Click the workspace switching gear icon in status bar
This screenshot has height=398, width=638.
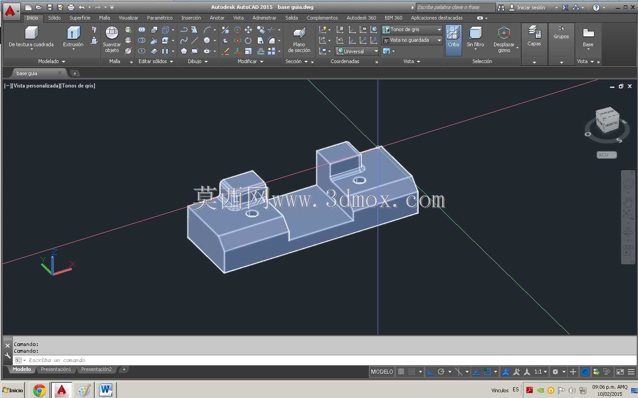(555, 372)
